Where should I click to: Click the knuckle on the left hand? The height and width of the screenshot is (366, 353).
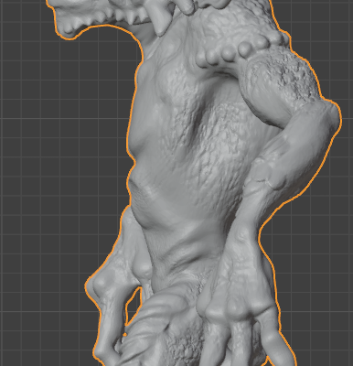(99, 285)
